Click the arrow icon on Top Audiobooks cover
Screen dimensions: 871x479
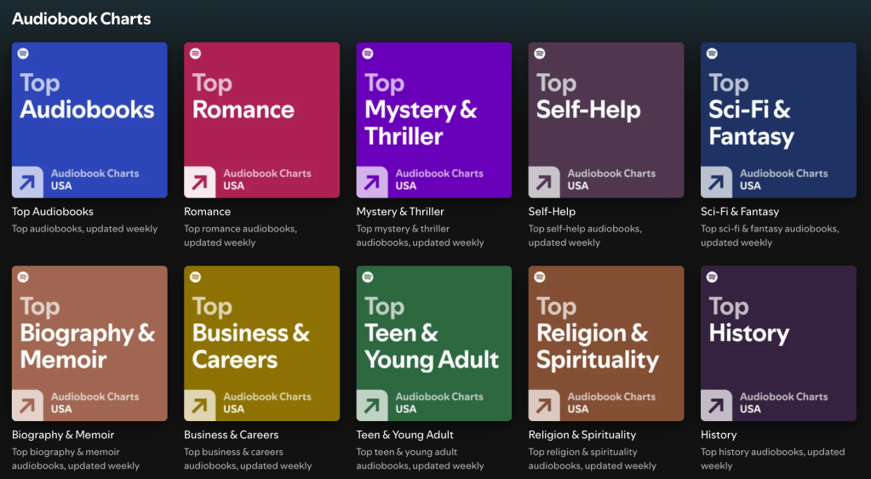28,181
